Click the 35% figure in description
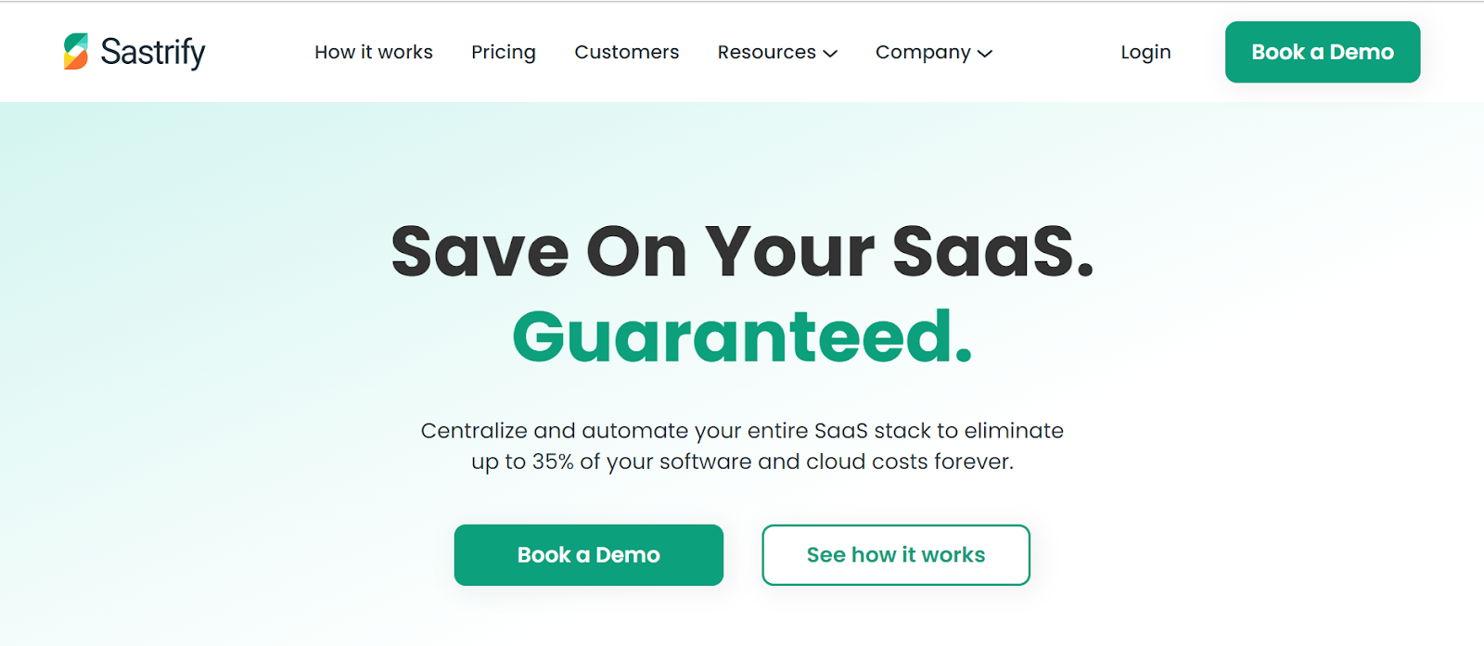The height and width of the screenshot is (646, 1484). pyautogui.click(x=553, y=462)
